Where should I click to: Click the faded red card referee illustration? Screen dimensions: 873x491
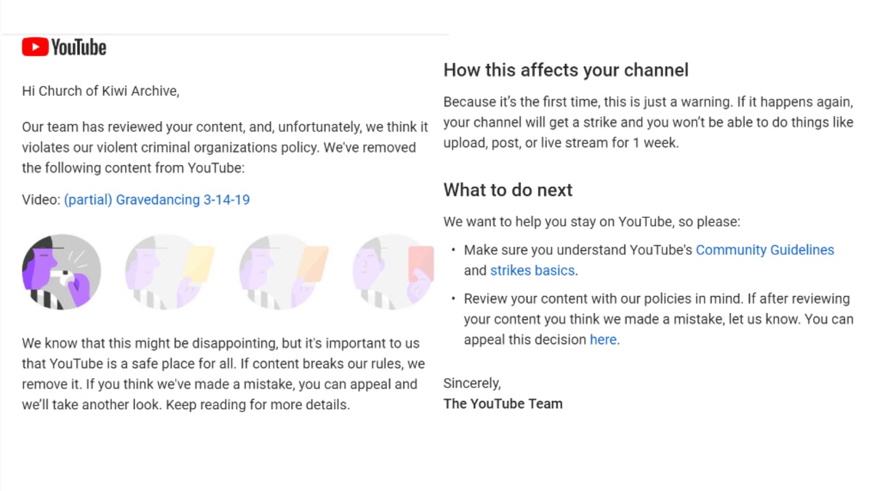394,272
